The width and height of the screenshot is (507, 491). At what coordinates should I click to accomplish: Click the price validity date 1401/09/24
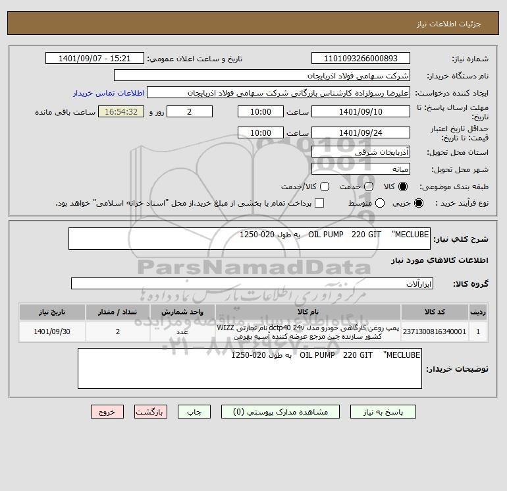pos(361,132)
